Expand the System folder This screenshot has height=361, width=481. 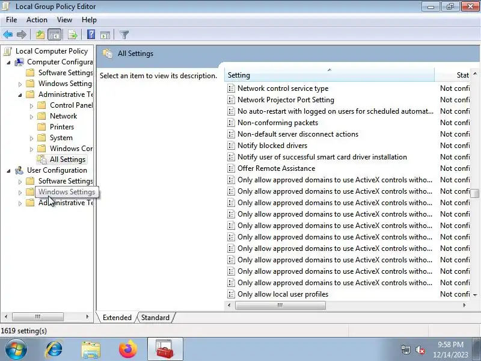(31, 138)
